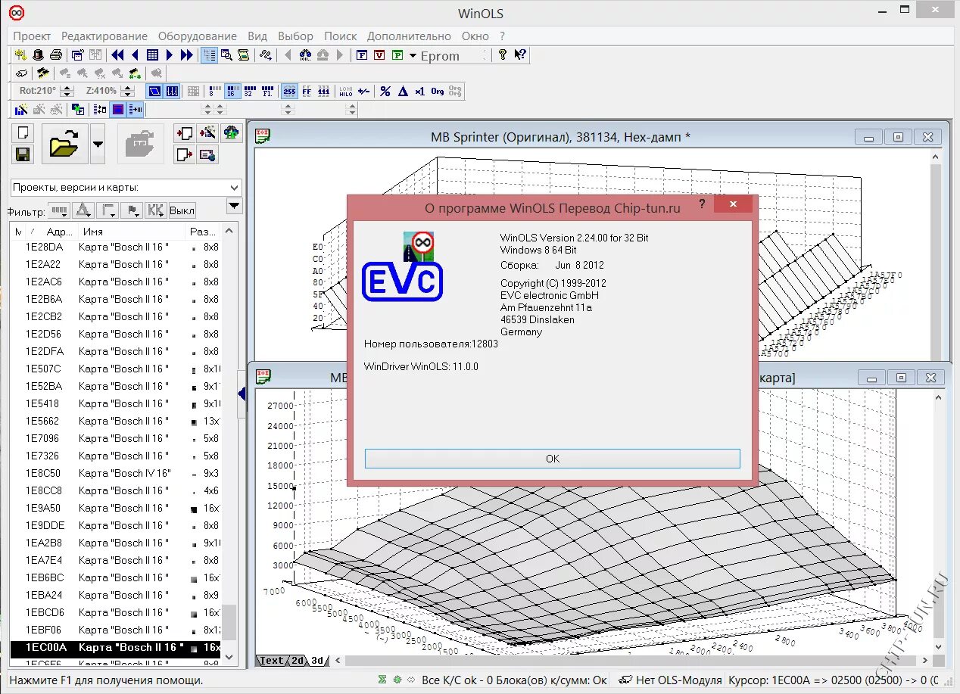Screen dimensions: 960x694
Task: Click the green P window icon
Action: [397, 54]
